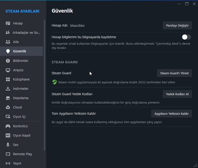The width and height of the screenshot is (198, 168).
Task: Open the Hesap settings section
Action: coord(22,23)
